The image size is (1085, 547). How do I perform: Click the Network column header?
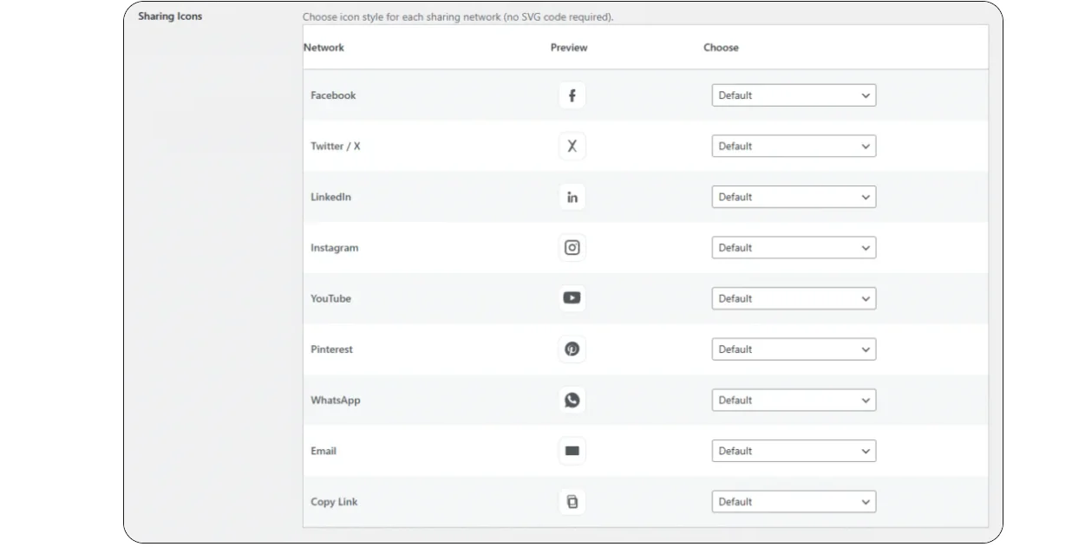324,48
